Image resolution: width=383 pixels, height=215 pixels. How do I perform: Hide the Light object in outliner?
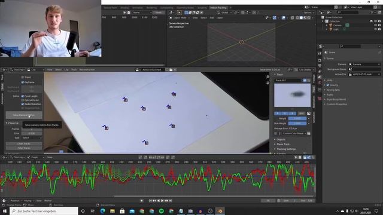point(375,29)
